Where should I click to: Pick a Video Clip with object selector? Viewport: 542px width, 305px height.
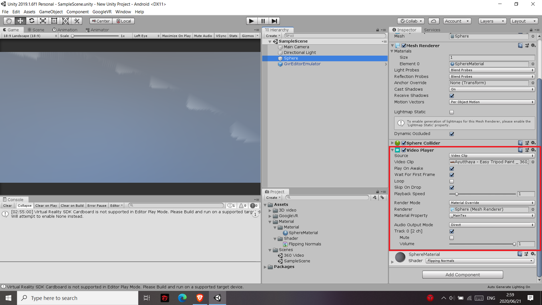tap(533, 162)
